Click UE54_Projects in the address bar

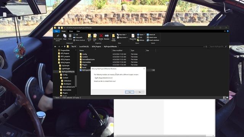point(96,46)
